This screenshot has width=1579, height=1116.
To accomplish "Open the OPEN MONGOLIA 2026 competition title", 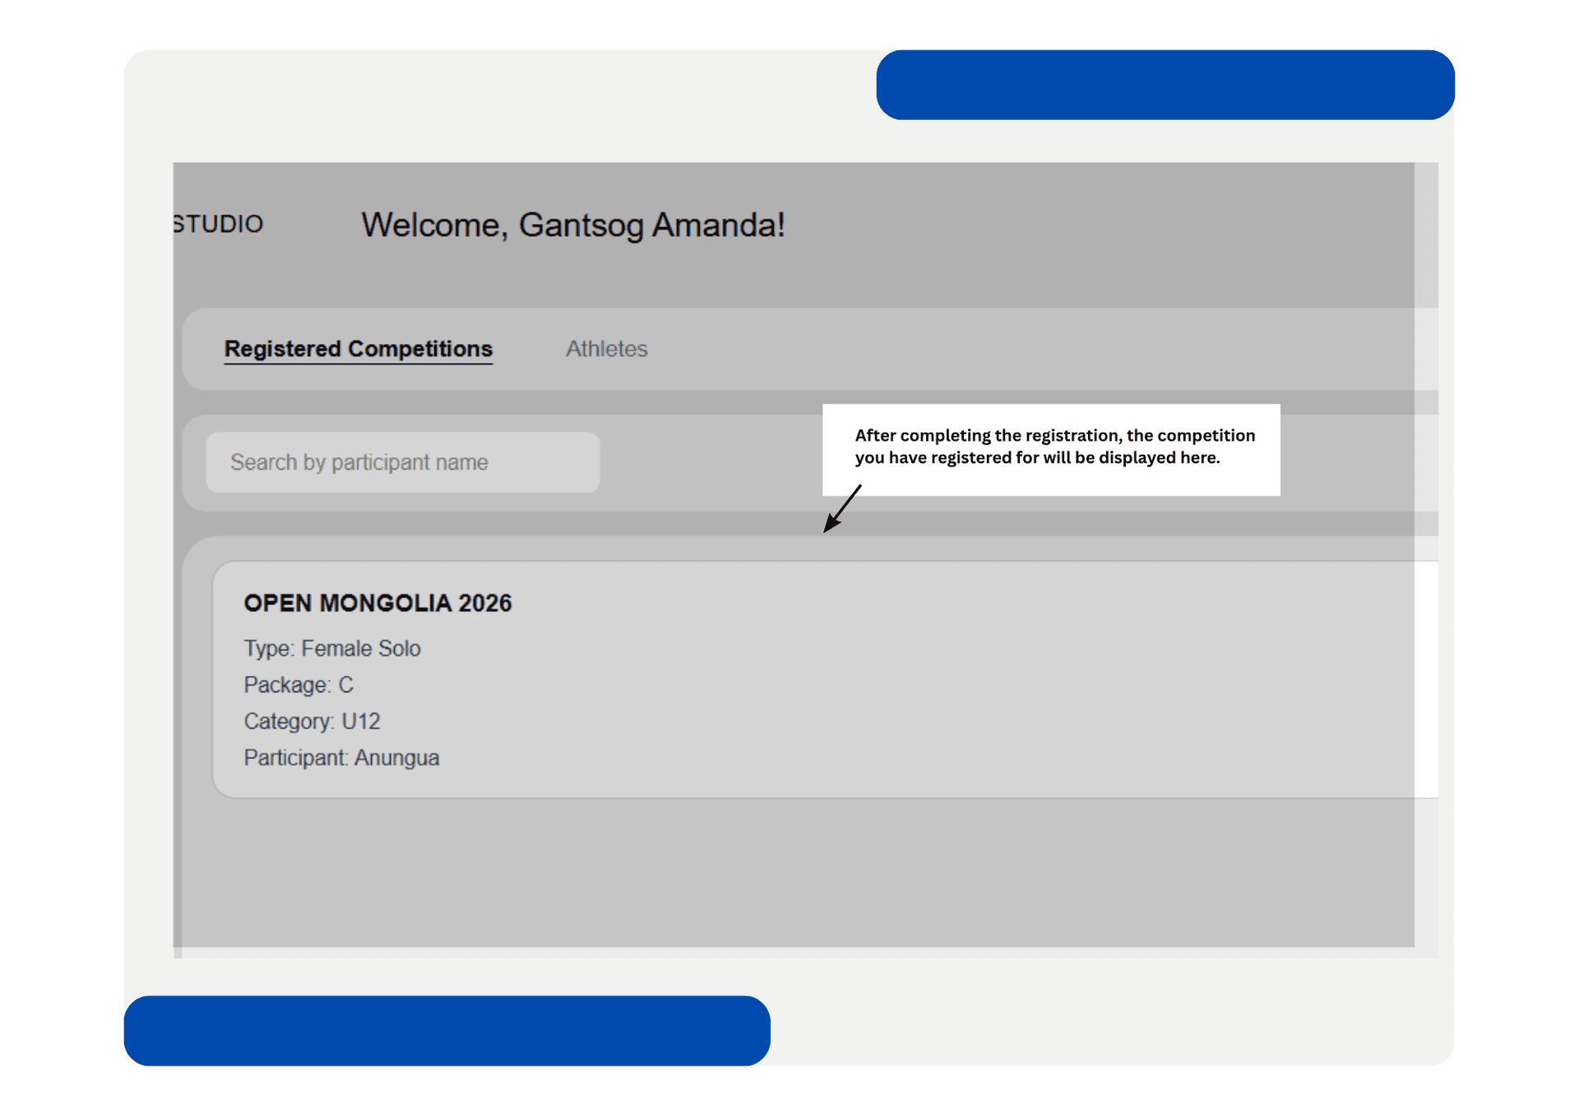I will point(377,603).
